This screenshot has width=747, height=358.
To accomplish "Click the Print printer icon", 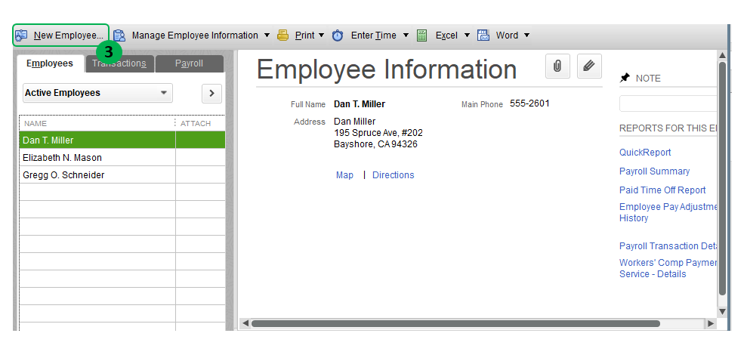I will click(x=283, y=35).
